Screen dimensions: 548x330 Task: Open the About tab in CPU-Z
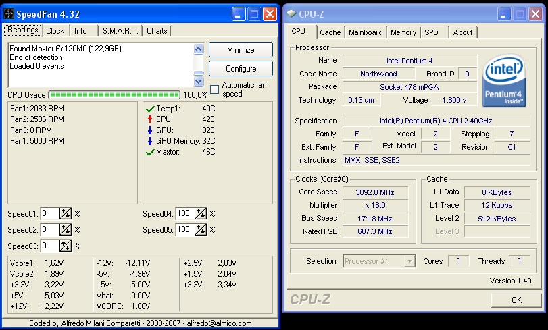point(463,32)
